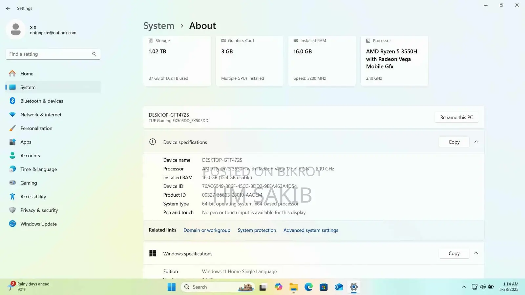Open Microsoft Store from the taskbar
The height and width of the screenshot is (295, 525).
(x=324, y=287)
